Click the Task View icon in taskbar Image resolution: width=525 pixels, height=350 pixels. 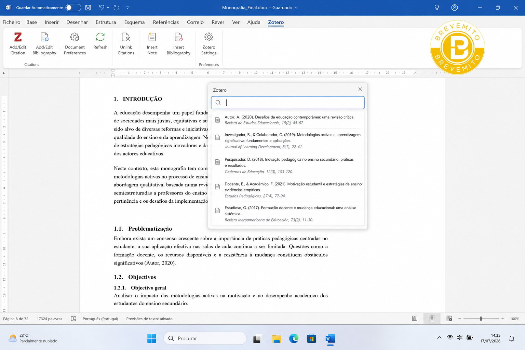(x=257, y=338)
